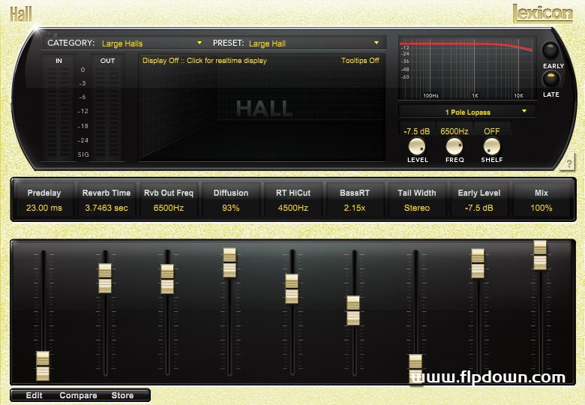
Task: Select Rvb Out Freq 6500Hz parameter
Action: click(x=169, y=200)
